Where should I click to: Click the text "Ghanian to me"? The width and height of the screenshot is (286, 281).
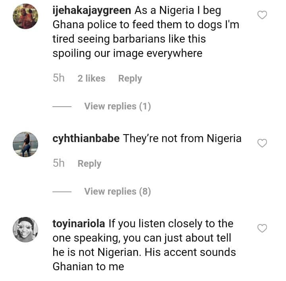[x=88, y=267]
